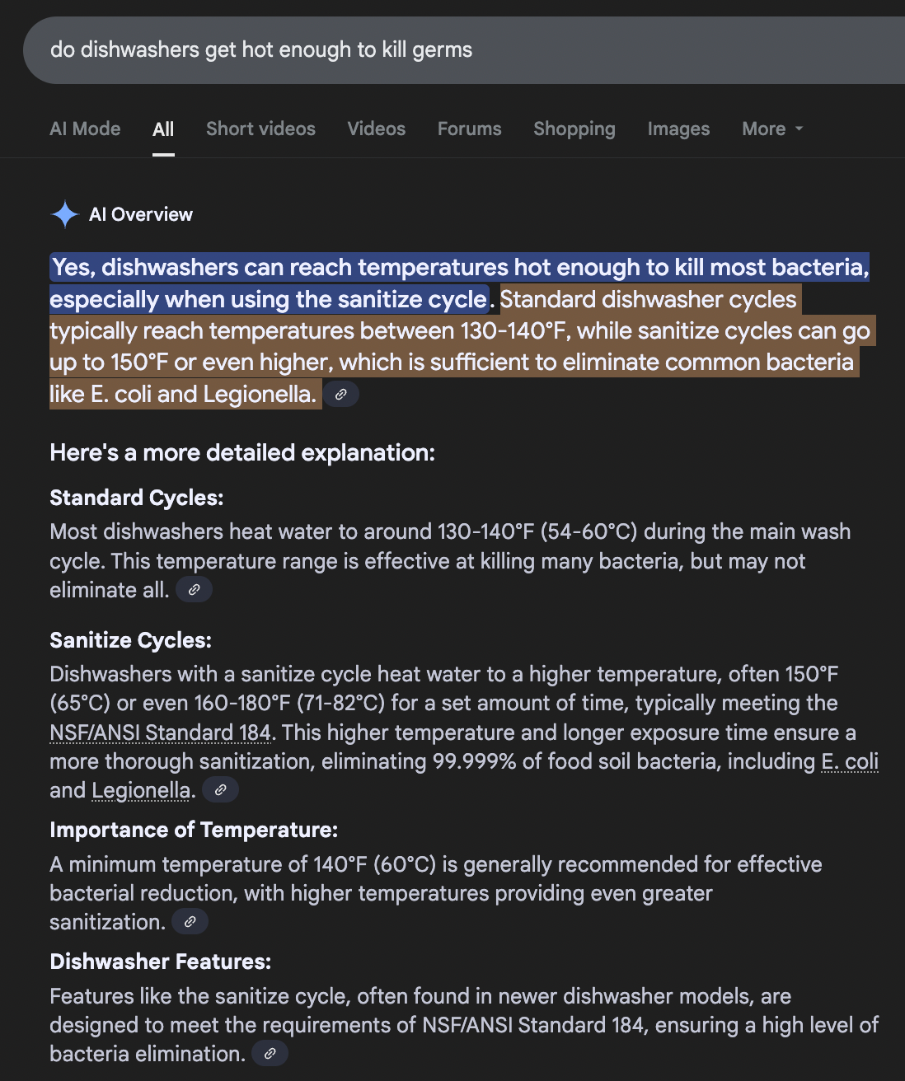This screenshot has height=1081, width=905.
Task: Expand the More search filters dropdown
Action: point(772,129)
